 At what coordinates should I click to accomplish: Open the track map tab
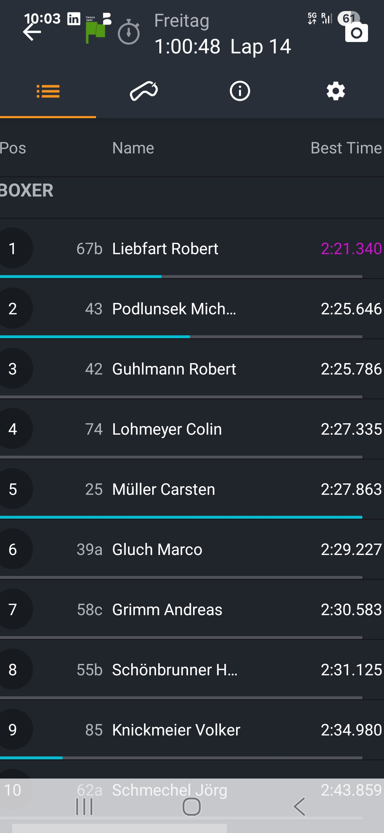144,91
